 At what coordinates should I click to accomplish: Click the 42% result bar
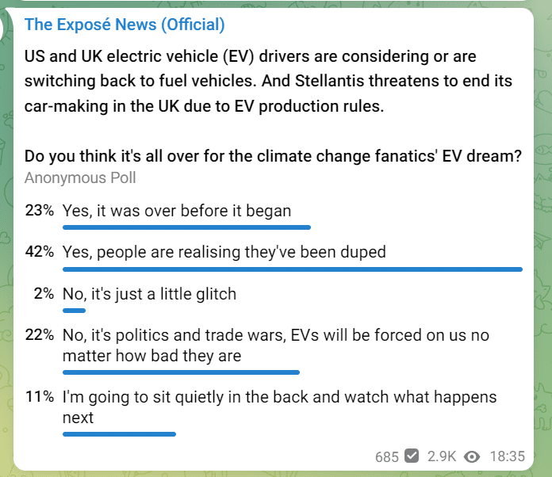293,269
